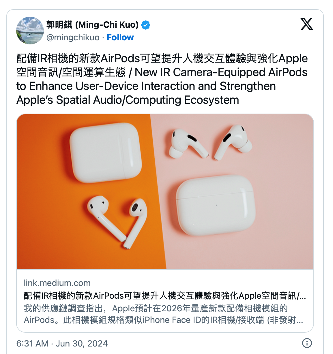Open the 6:31 AM time link
The image size is (333, 354).
pyautogui.click(x=32, y=343)
